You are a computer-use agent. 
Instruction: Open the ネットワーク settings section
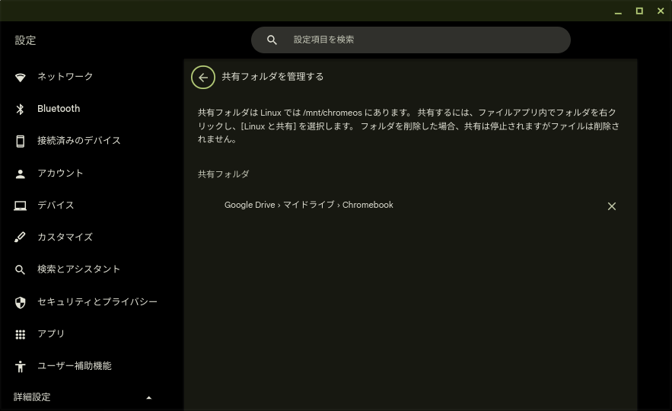65,77
